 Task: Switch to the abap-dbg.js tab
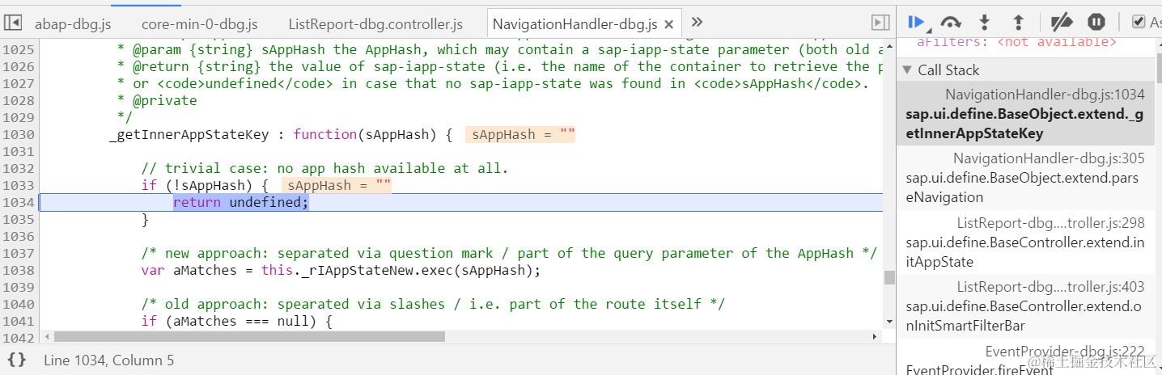(x=73, y=23)
